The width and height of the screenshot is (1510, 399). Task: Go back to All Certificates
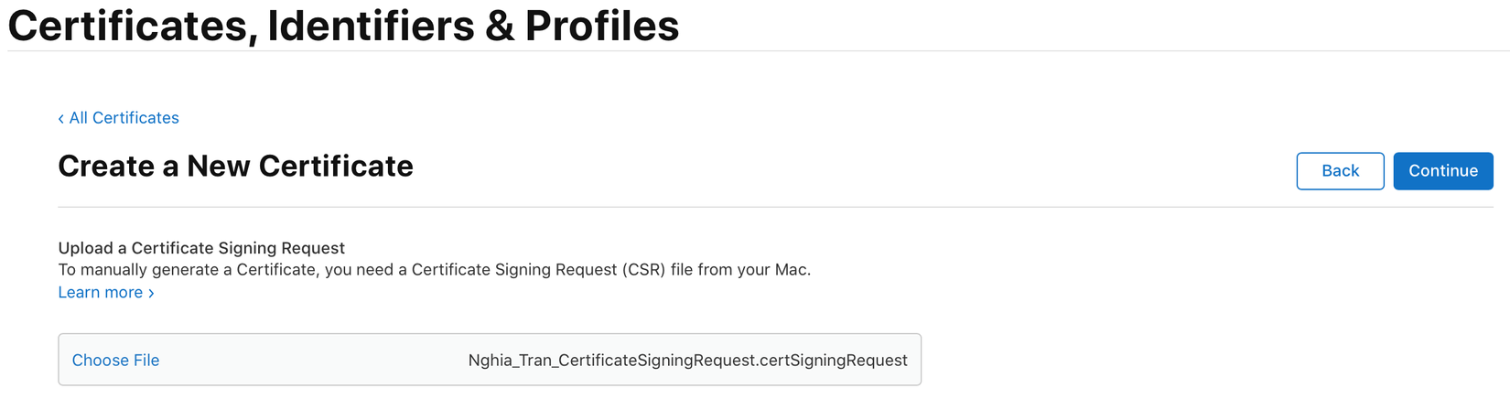124,118
